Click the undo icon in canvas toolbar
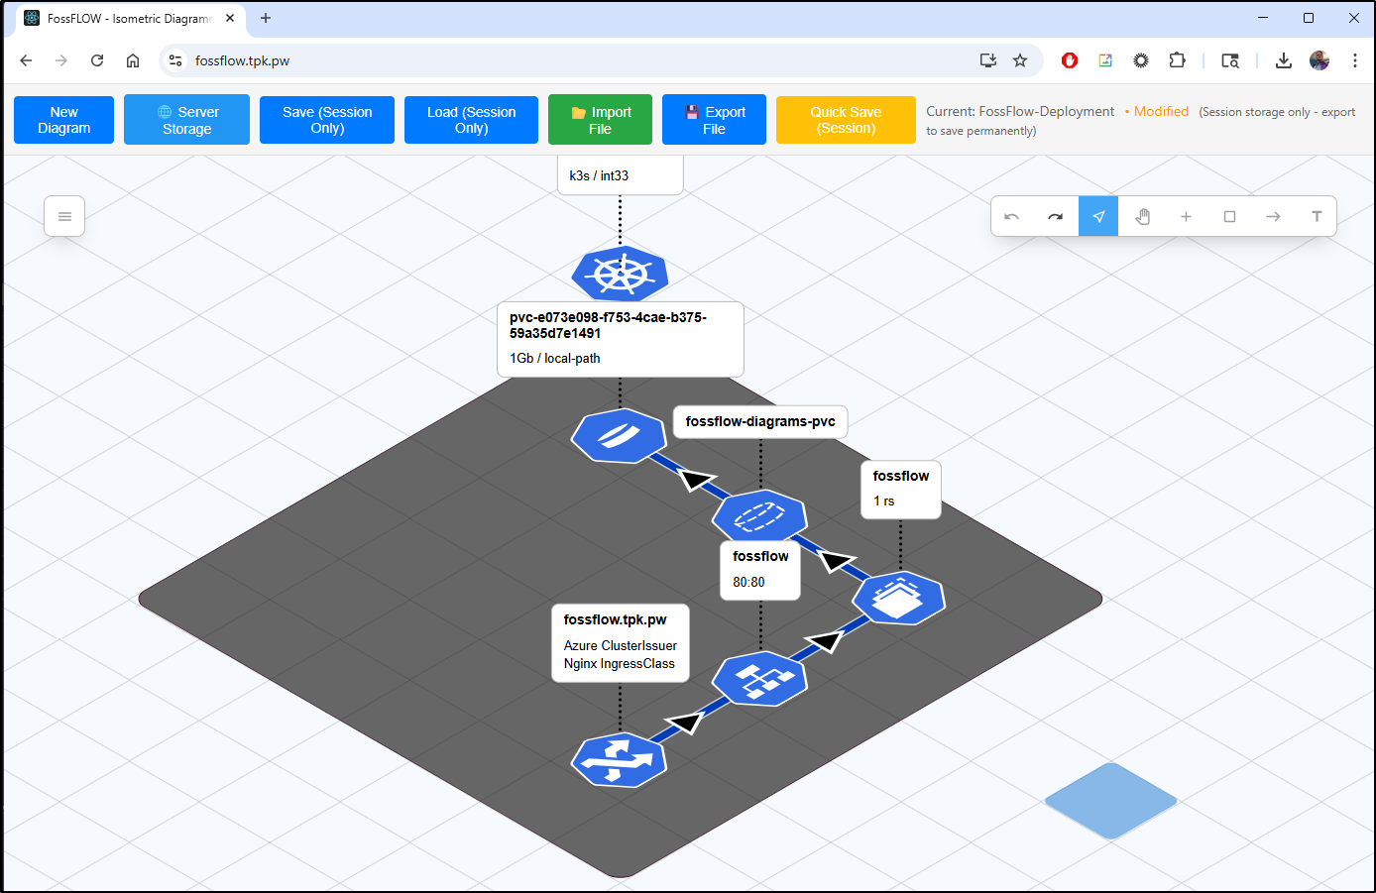This screenshot has width=1376, height=893. [1011, 216]
